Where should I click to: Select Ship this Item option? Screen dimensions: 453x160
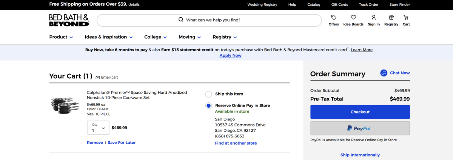[208, 94]
